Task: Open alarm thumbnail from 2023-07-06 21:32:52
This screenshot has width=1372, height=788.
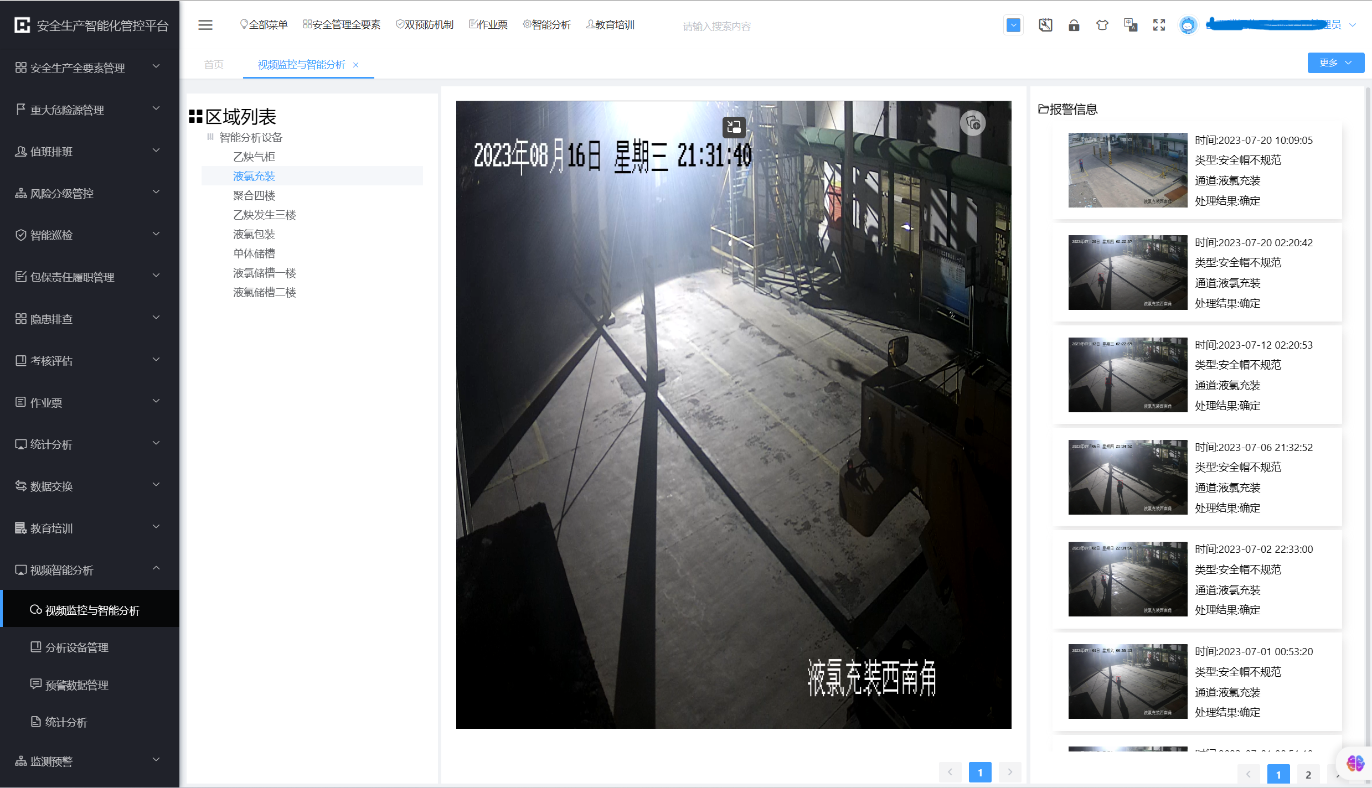Action: (1128, 477)
